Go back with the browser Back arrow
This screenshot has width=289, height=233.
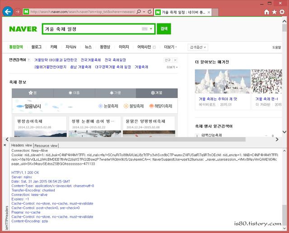click(8, 12)
